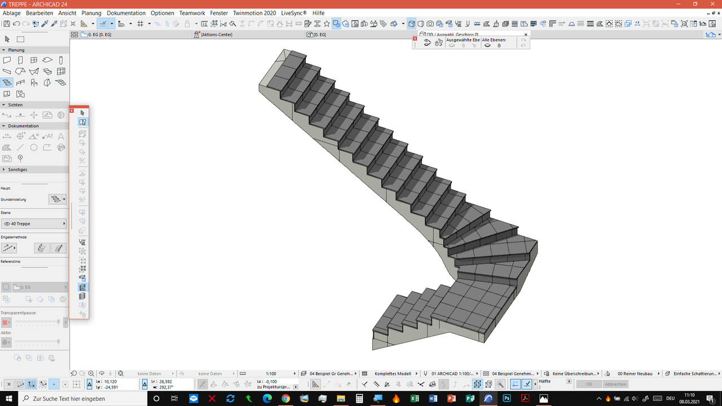Select the Slab tool under Planung
722x406 pixels.
[x=47, y=60]
